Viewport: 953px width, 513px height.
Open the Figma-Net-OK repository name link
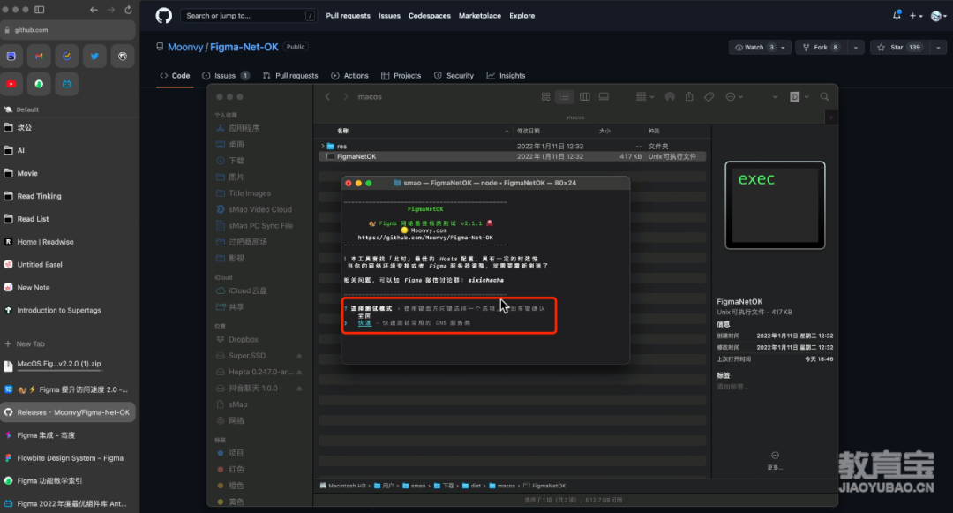coord(244,47)
